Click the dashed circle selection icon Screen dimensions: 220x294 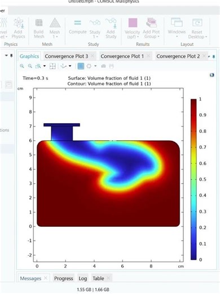coord(89,66)
